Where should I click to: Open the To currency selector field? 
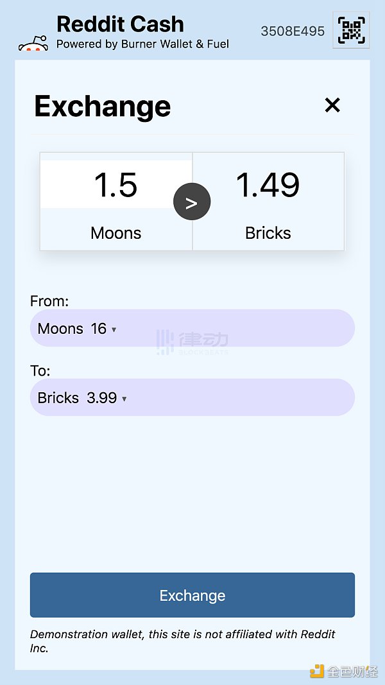click(x=193, y=397)
